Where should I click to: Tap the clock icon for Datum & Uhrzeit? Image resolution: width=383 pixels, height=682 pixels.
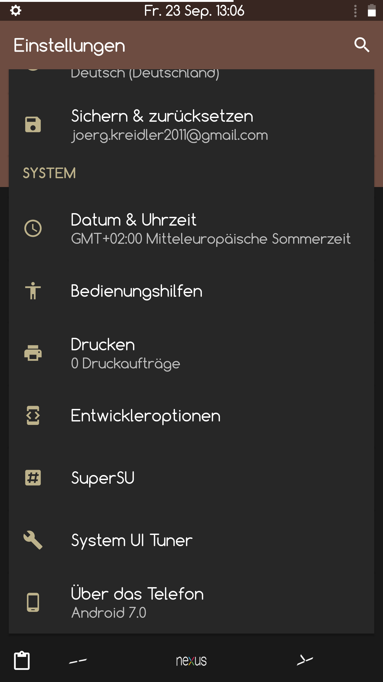click(x=33, y=228)
